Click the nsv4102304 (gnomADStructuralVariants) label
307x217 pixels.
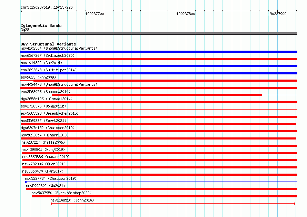[59, 48]
